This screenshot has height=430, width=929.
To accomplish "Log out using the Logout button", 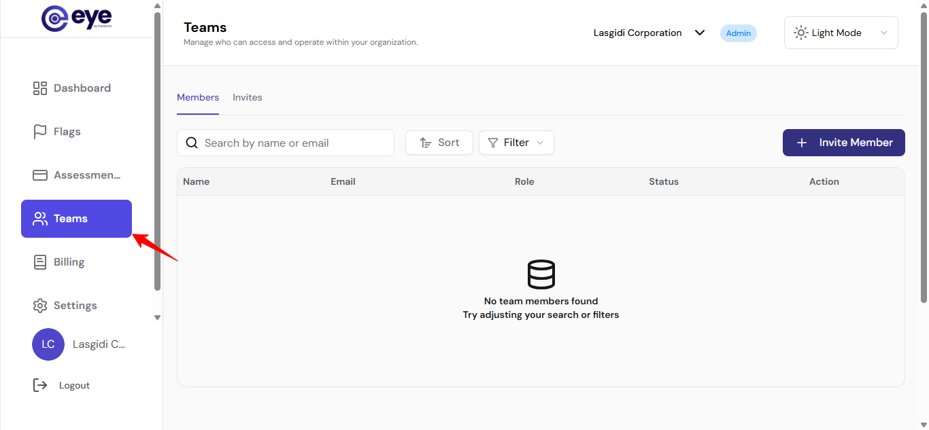I will [62, 385].
